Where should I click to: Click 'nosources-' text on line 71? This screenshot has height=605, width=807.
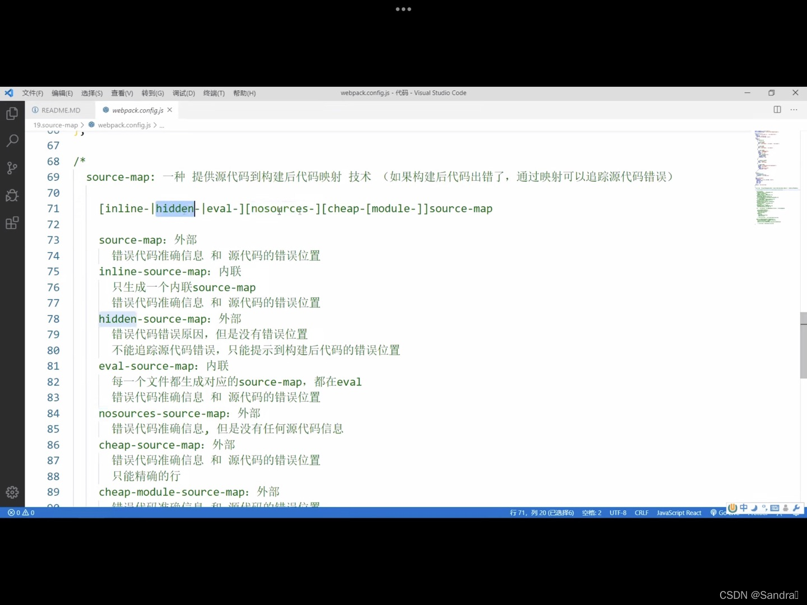click(282, 208)
